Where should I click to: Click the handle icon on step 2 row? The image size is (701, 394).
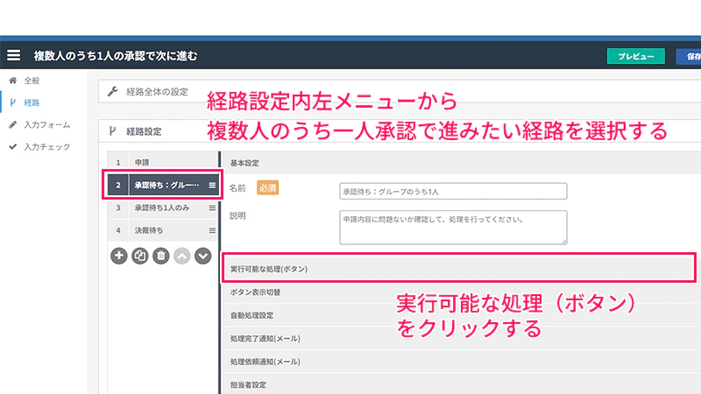pyautogui.click(x=212, y=185)
